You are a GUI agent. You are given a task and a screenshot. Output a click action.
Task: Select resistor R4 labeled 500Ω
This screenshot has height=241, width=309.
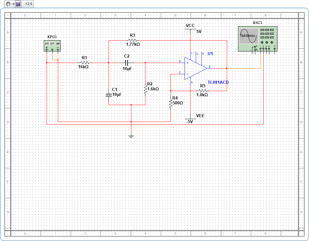[171, 103]
